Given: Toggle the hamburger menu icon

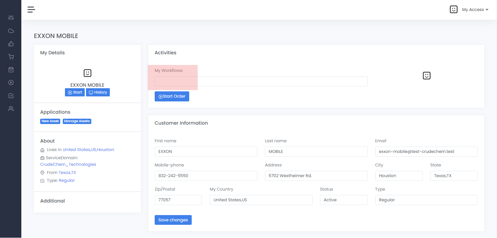Looking at the screenshot, I should point(31,10).
